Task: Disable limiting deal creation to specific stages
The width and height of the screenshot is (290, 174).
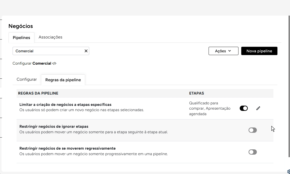Action: click(x=244, y=108)
